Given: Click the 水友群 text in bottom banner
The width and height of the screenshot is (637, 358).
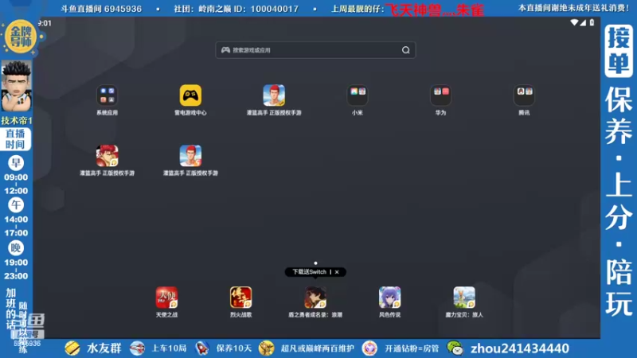Looking at the screenshot, I should coord(104,348).
